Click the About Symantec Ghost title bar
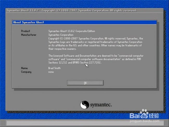The image size is (169, 127). click(x=84, y=22)
